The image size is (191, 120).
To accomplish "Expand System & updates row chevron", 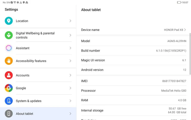I will point(70,101).
